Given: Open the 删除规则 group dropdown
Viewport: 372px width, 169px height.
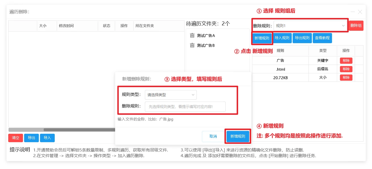Looking at the screenshot, I should [x=310, y=26].
